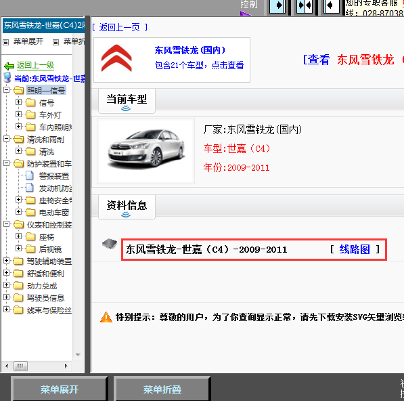Viewport: 404px width, 401px height.
Task: Click the 年份:2009-2011 text
Action: point(236,167)
